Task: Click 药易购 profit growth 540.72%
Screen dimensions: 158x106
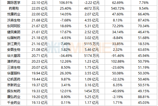Action: 118,9
